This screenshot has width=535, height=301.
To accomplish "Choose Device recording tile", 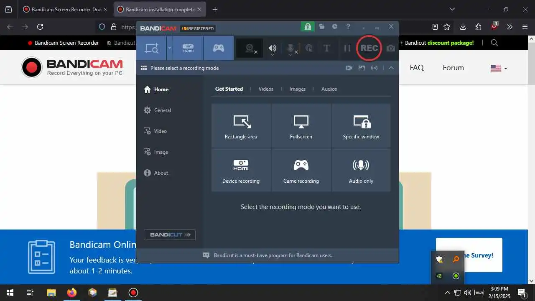I will (241, 170).
